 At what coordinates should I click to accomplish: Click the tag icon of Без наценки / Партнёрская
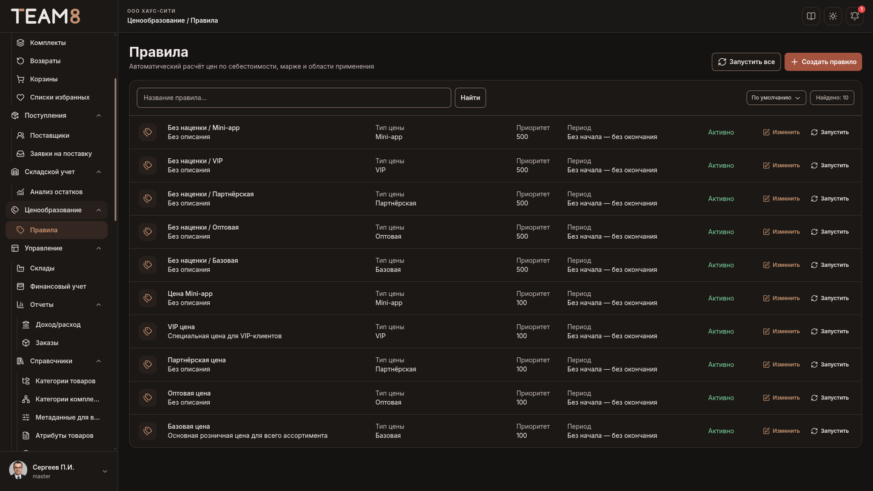tap(148, 199)
